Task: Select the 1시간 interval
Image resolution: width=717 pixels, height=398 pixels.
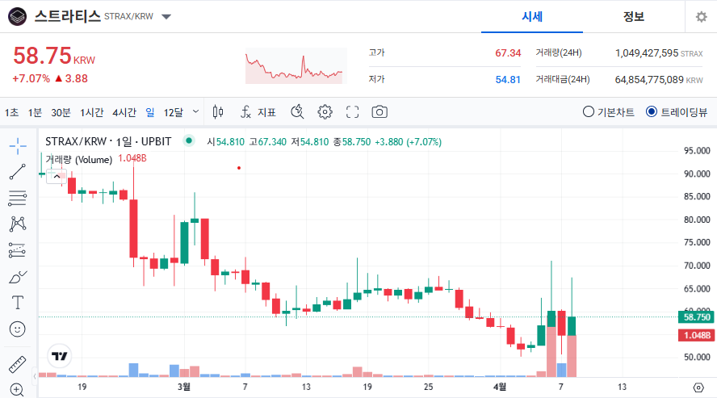Action: pyautogui.click(x=92, y=112)
